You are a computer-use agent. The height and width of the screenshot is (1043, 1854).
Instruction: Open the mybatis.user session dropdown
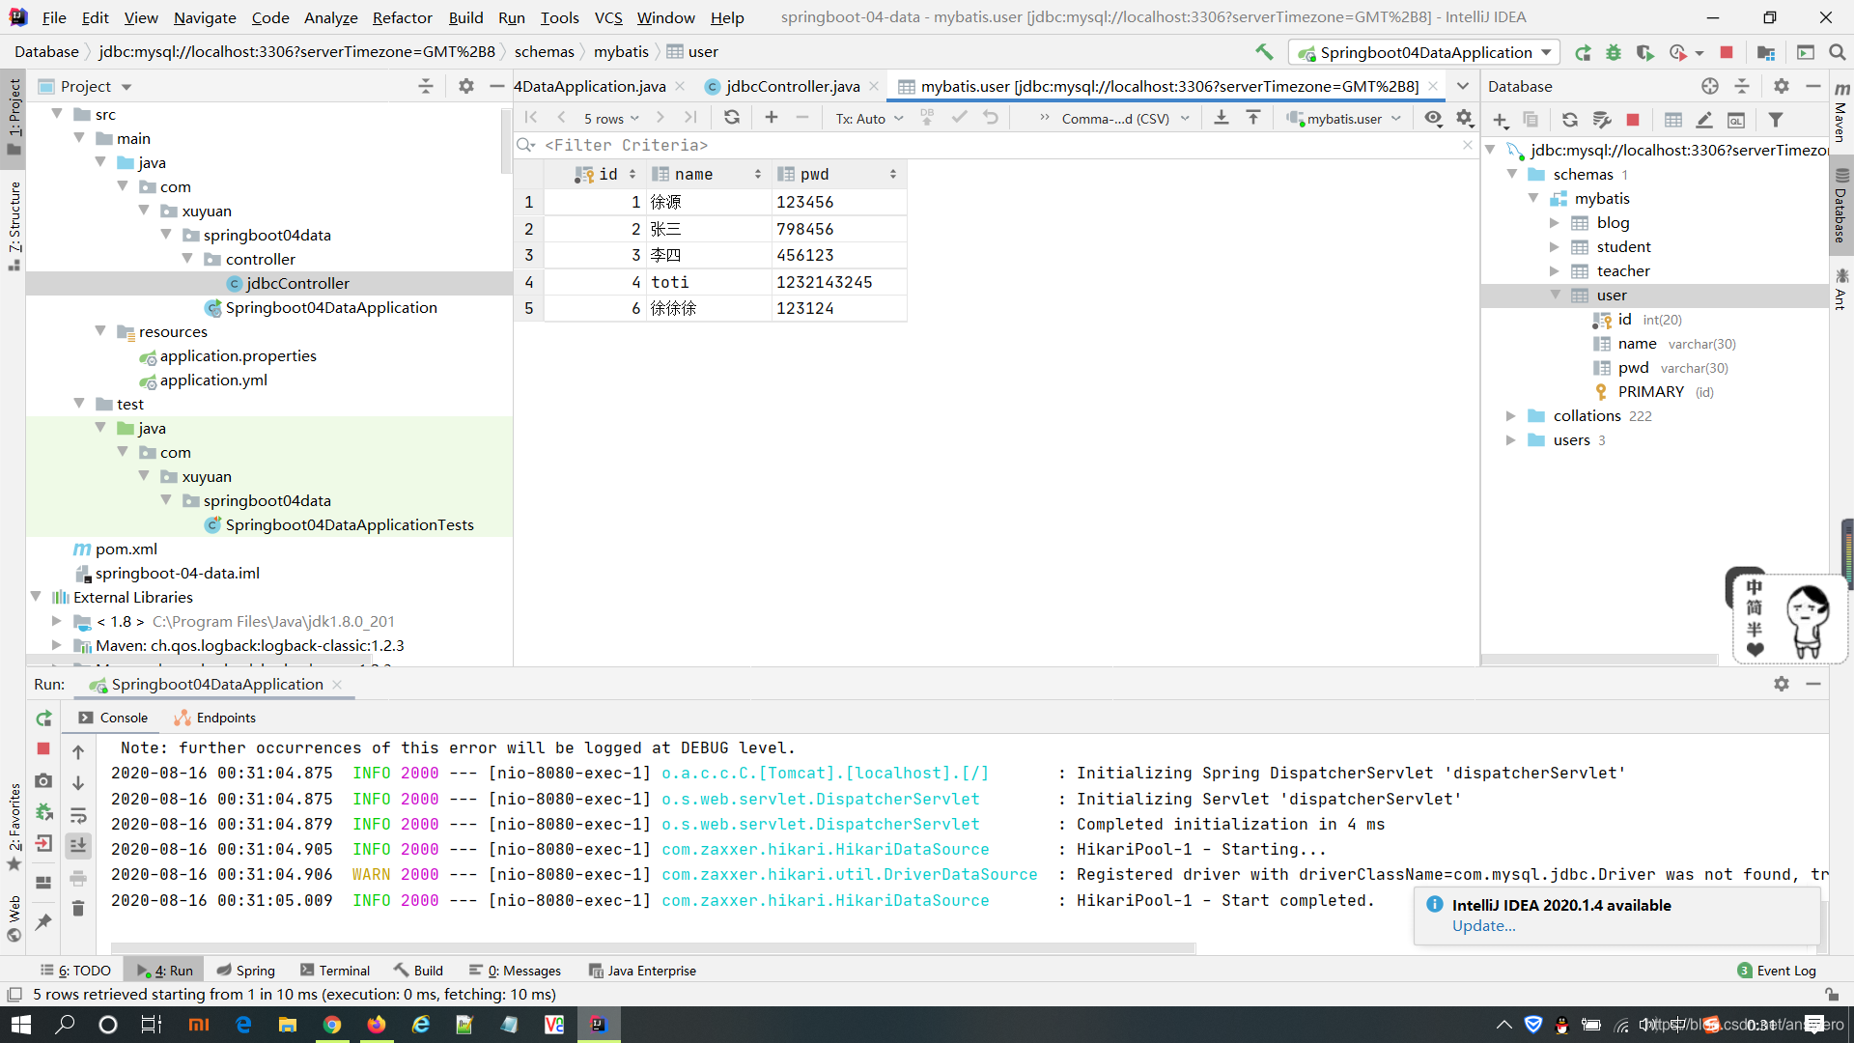[1343, 119]
